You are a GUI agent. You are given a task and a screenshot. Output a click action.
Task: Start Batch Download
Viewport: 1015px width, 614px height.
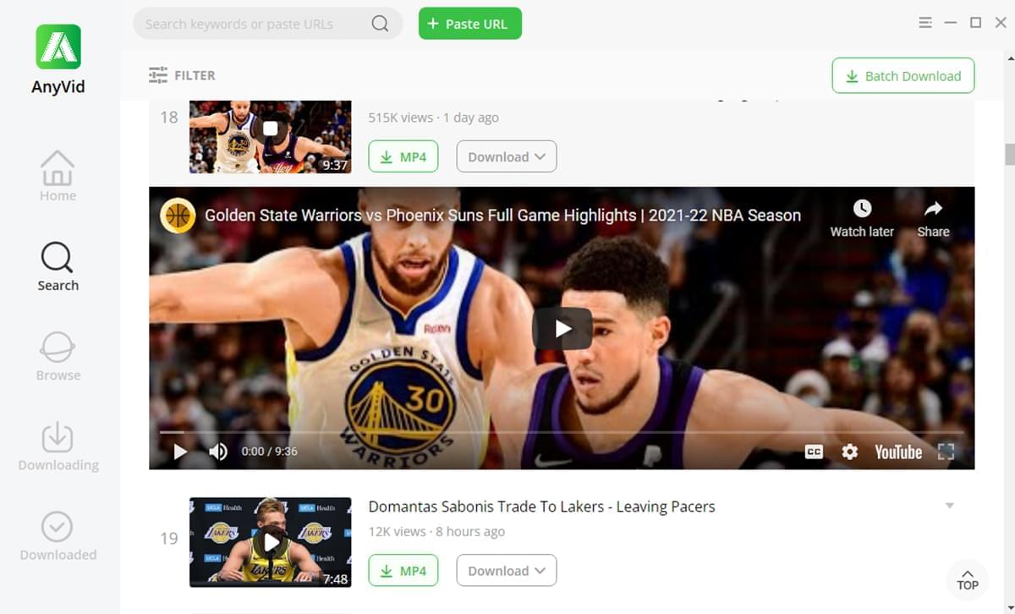tap(903, 75)
